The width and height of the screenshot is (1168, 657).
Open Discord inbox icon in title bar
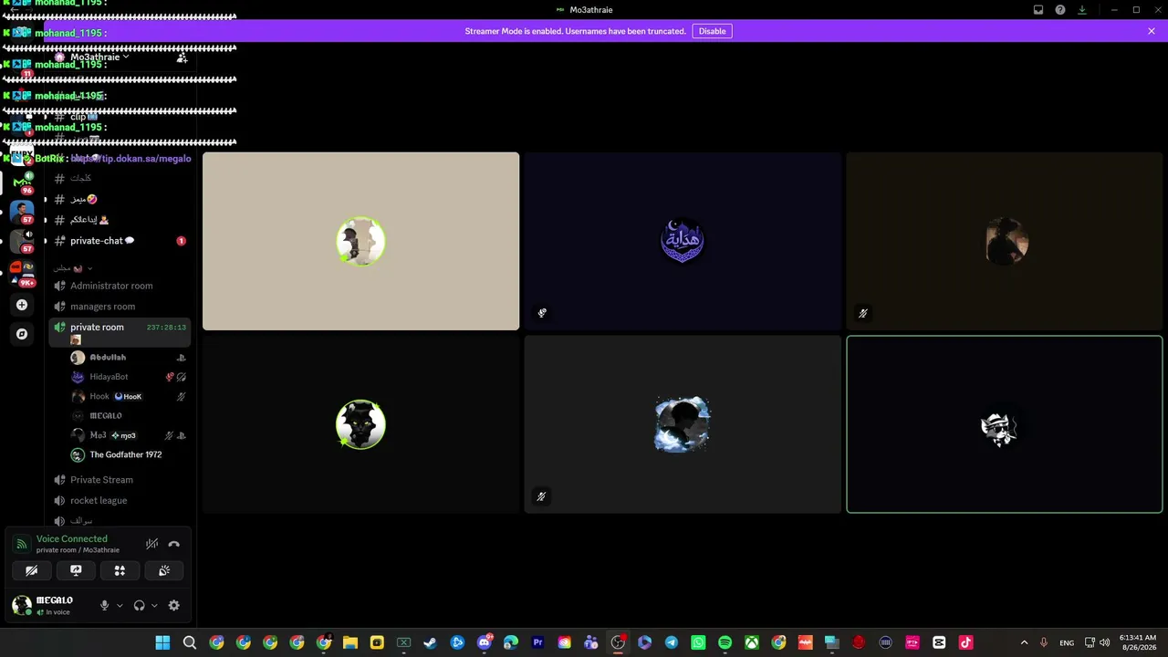(1038, 10)
